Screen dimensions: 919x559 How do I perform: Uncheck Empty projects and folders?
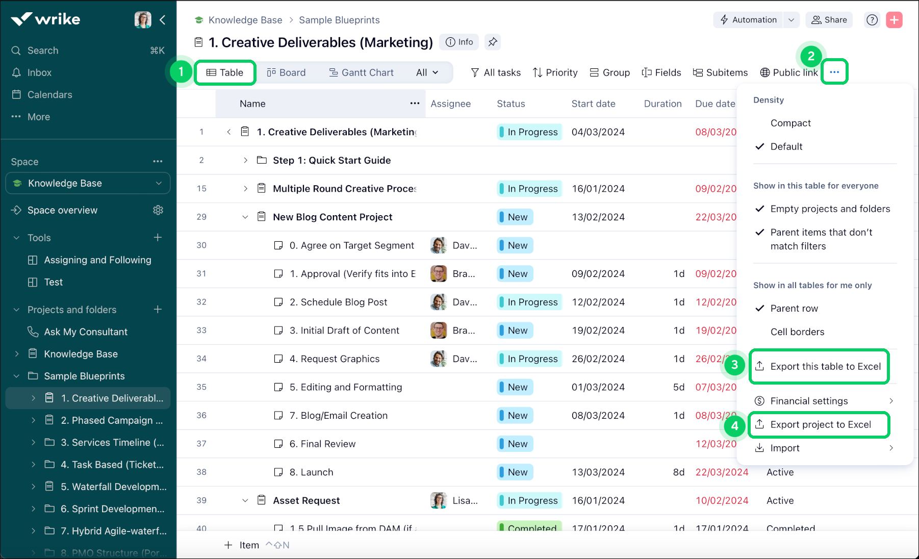pos(830,209)
